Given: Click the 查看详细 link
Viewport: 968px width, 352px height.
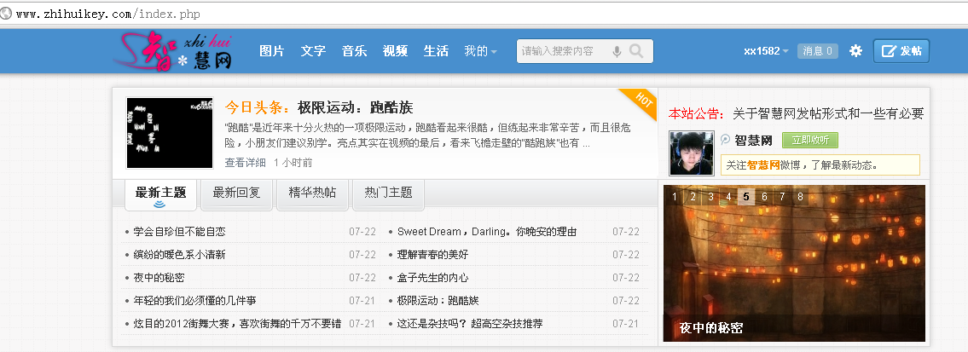Looking at the screenshot, I should [x=245, y=163].
